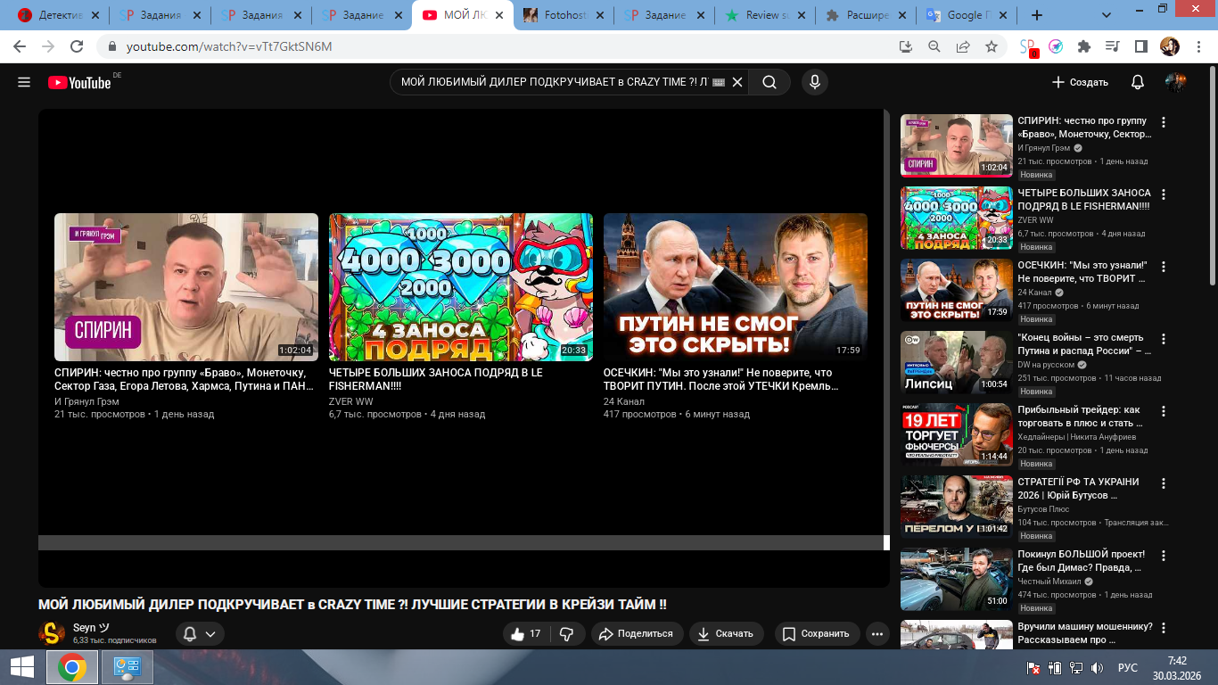Click the Скачать download button
This screenshot has height=685, width=1218.
(x=725, y=633)
